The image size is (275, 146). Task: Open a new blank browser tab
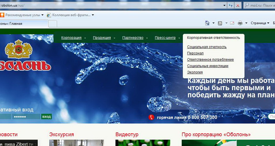point(52,24)
